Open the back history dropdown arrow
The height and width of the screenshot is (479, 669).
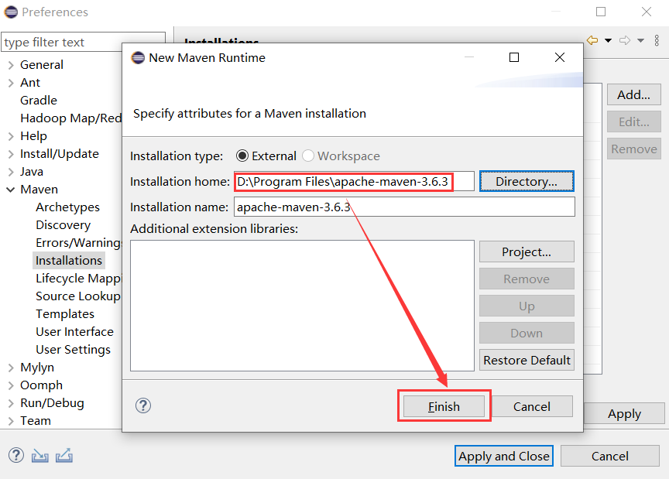coord(608,40)
